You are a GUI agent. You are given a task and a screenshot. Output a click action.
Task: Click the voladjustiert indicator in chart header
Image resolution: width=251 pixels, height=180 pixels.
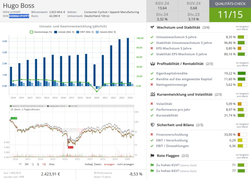56,106
